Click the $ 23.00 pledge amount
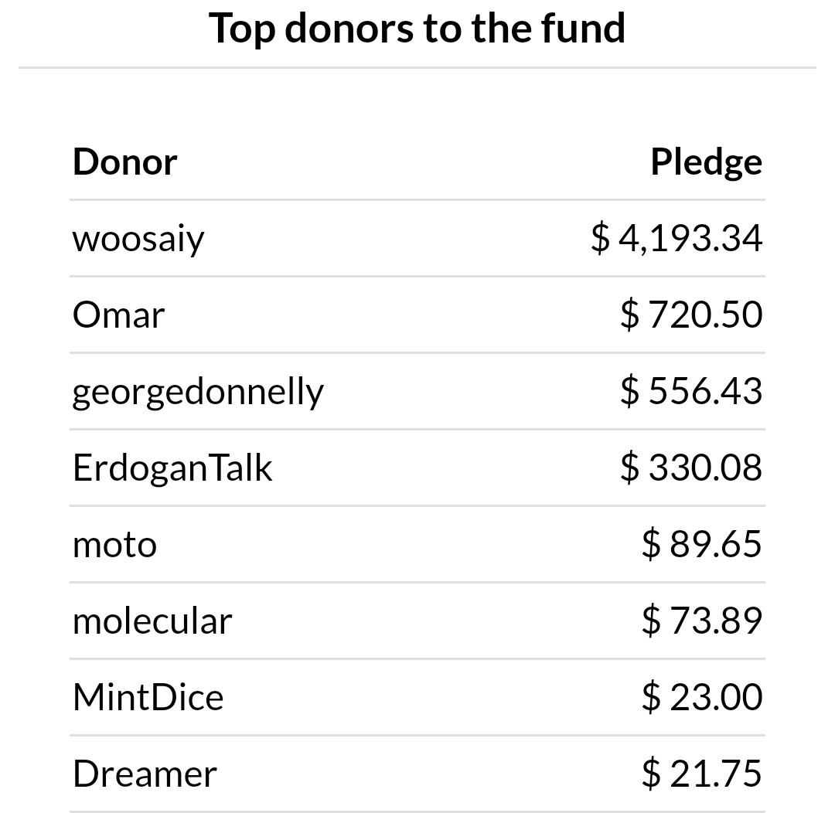This screenshot has height=813, width=835. 702,697
